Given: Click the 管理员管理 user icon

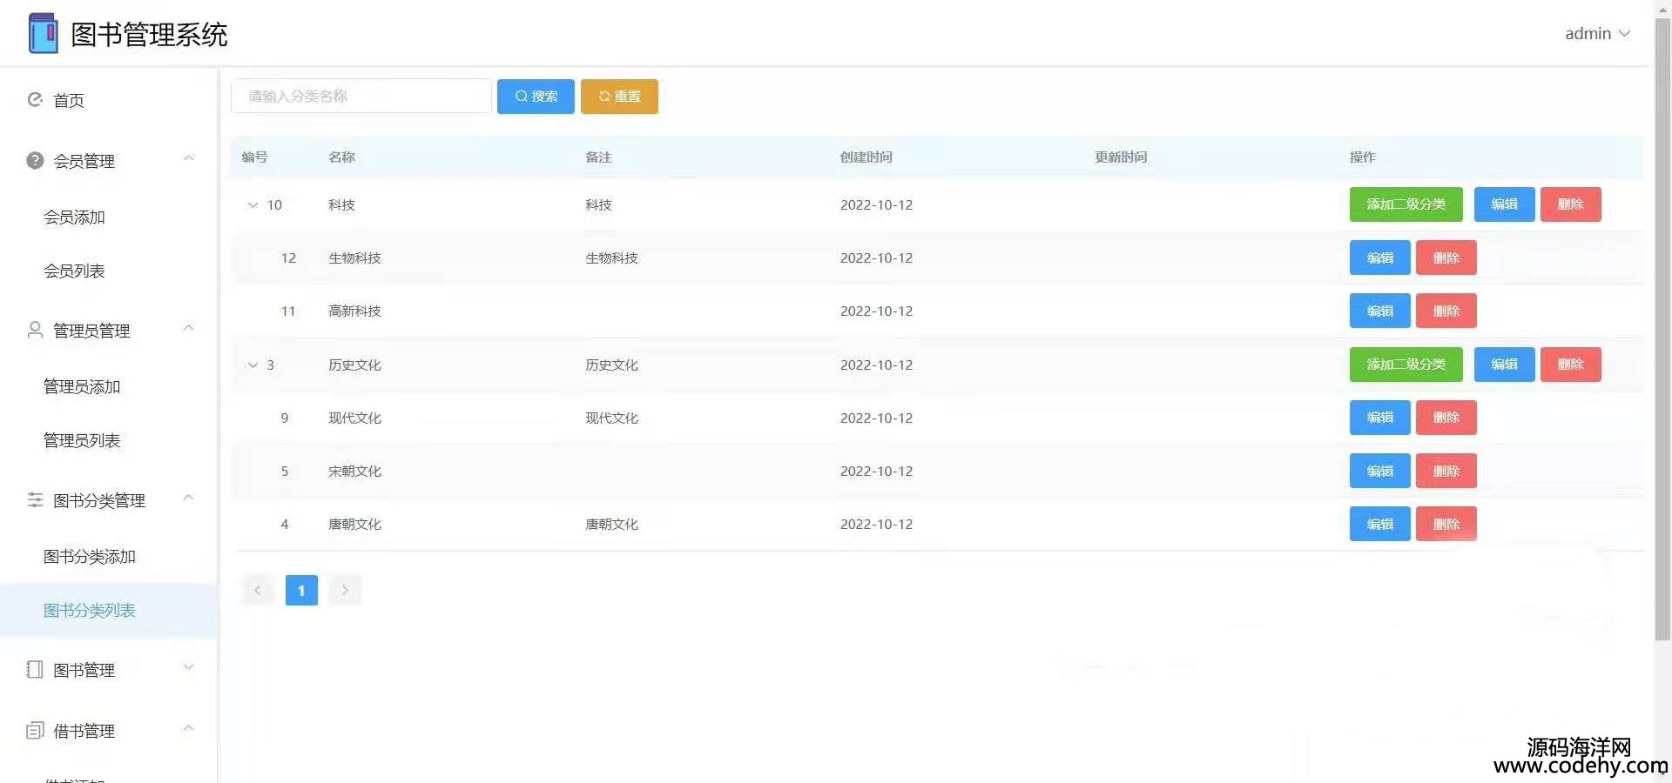Looking at the screenshot, I should pyautogui.click(x=35, y=331).
